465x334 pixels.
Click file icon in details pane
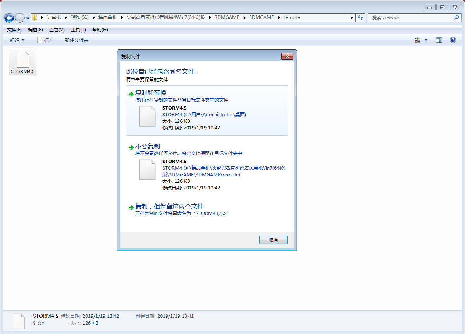pos(19,321)
